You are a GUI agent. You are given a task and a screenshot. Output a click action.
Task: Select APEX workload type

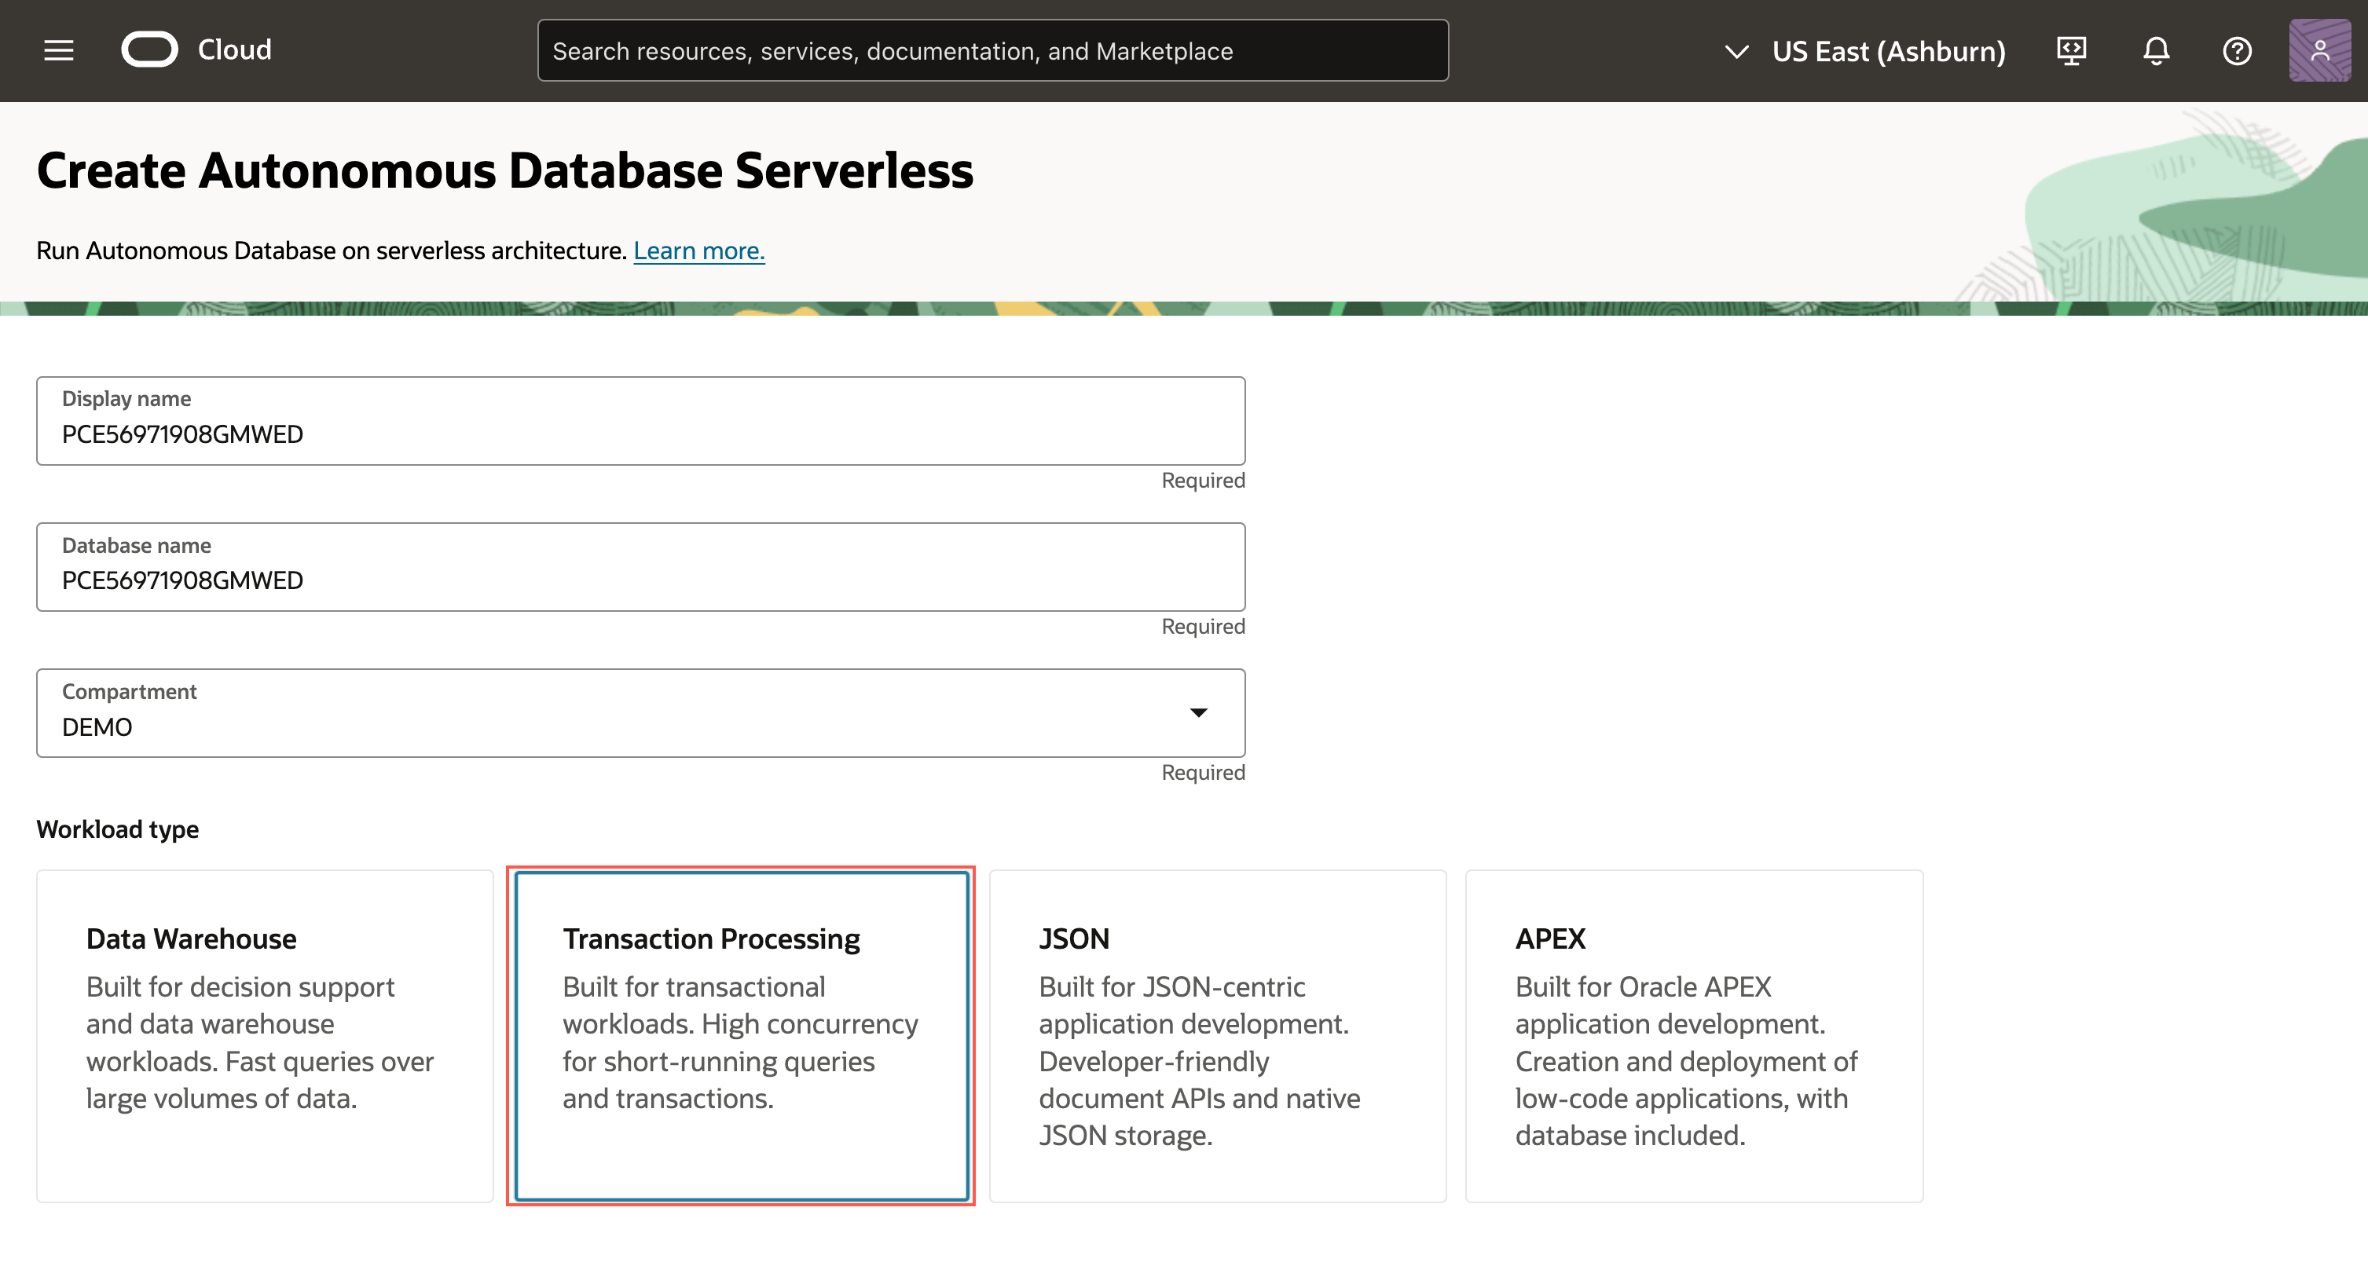coord(1693,1035)
